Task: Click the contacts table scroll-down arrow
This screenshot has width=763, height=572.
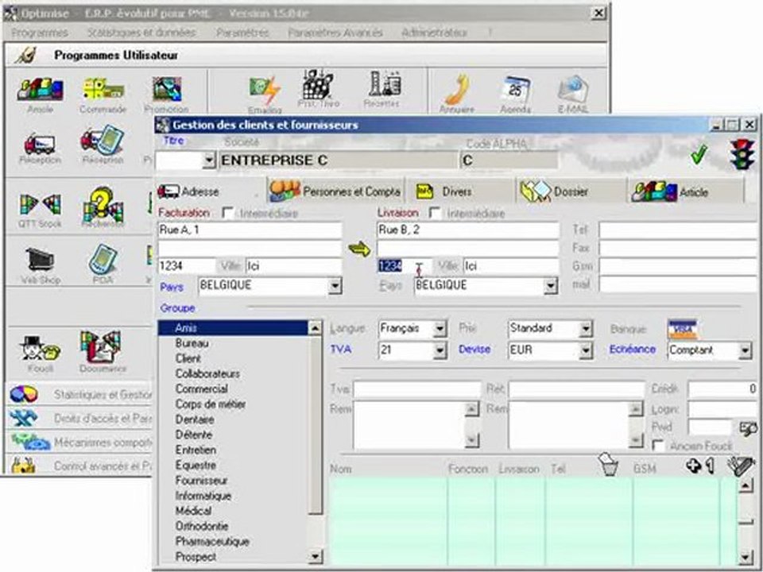Action: coord(746,558)
